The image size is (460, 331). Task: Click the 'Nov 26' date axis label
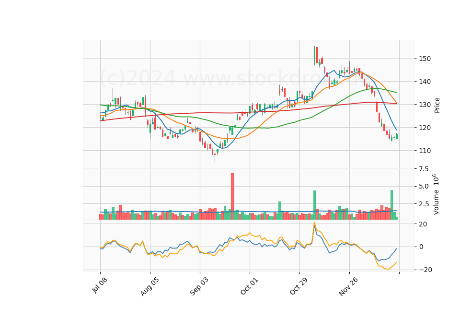pos(348,286)
